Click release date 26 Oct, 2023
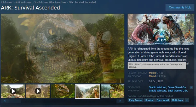Image resolution: width=196 pixels, height=107 pixels. pos(156,81)
